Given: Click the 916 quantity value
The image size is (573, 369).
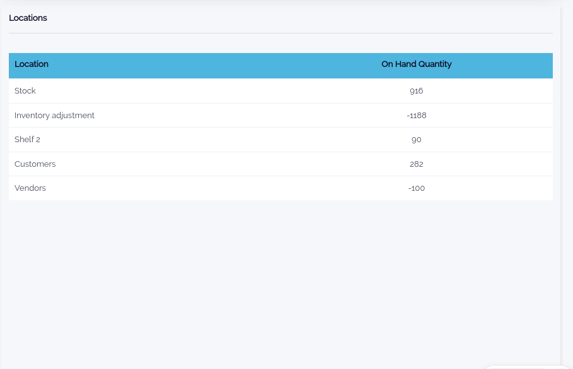Looking at the screenshot, I should [x=416, y=91].
